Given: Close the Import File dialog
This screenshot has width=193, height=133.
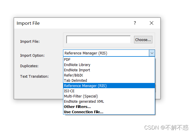Looking at the screenshot, I should (x=152, y=23).
